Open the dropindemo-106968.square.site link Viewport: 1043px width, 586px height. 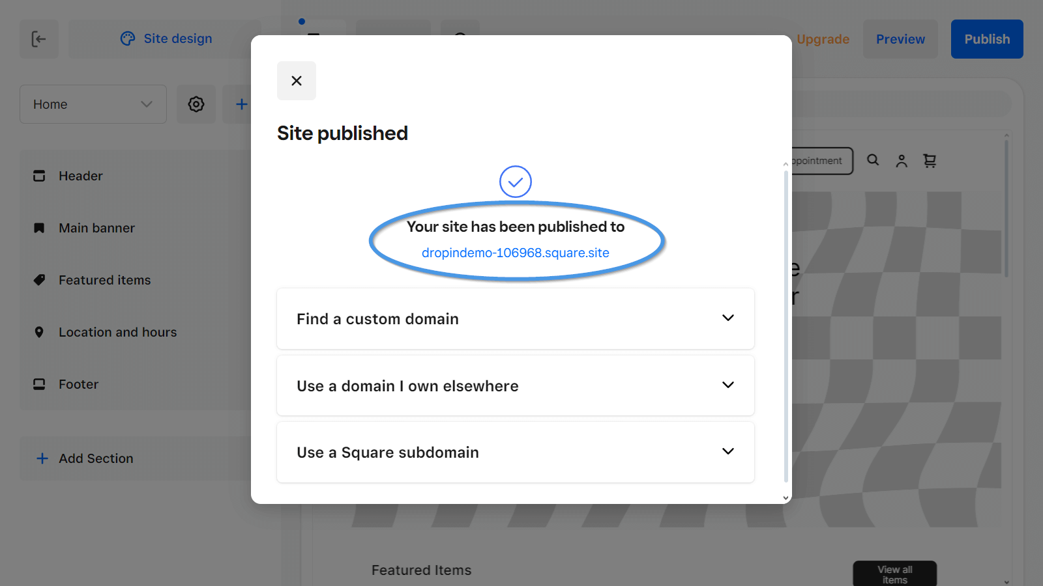click(515, 253)
